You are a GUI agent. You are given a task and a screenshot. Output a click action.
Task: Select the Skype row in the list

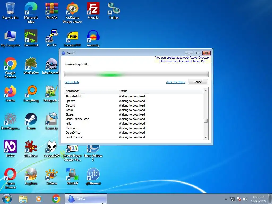pos(134,114)
